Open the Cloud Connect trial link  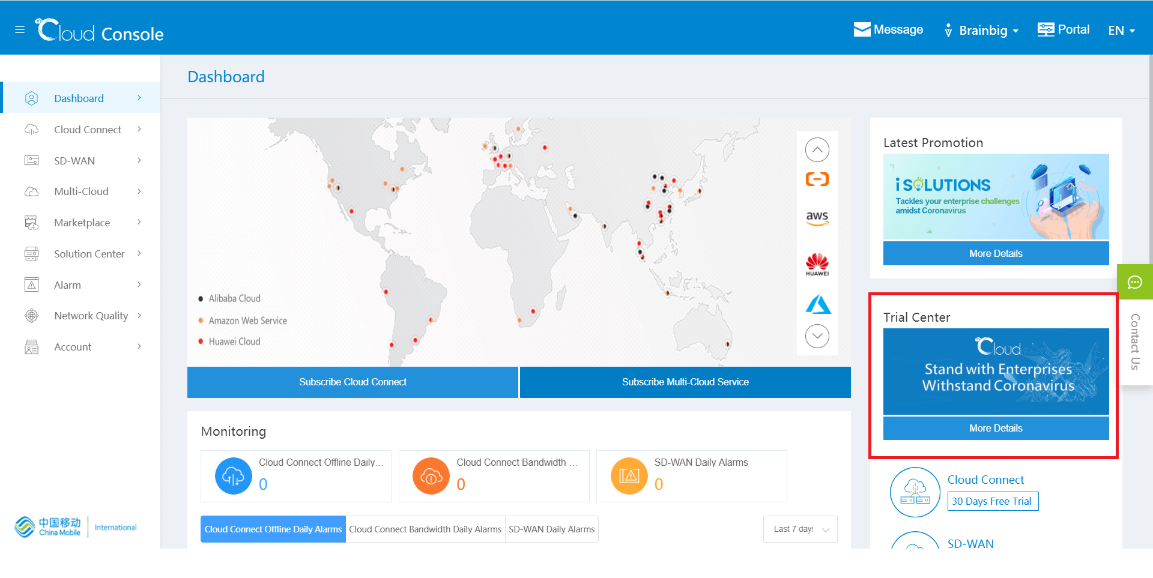pyautogui.click(x=985, y=480)
